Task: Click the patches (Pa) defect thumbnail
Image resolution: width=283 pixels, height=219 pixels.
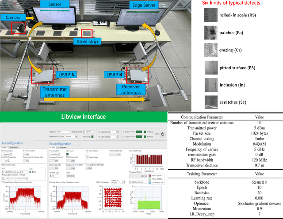Action: coord(211,33)
